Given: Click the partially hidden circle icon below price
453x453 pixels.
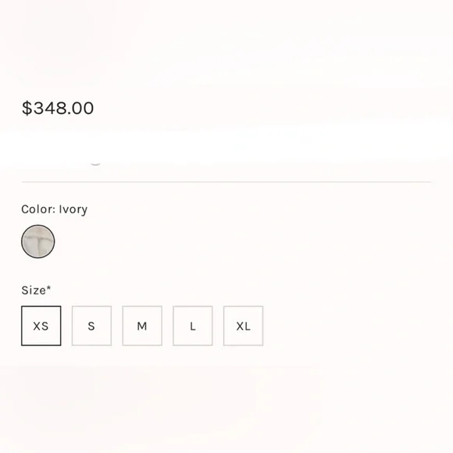Looking at the screenshot, I should pos(95,163).
